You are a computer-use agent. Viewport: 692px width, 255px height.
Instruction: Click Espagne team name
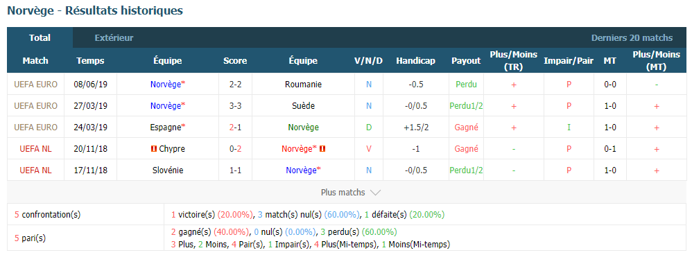[166, 127]
